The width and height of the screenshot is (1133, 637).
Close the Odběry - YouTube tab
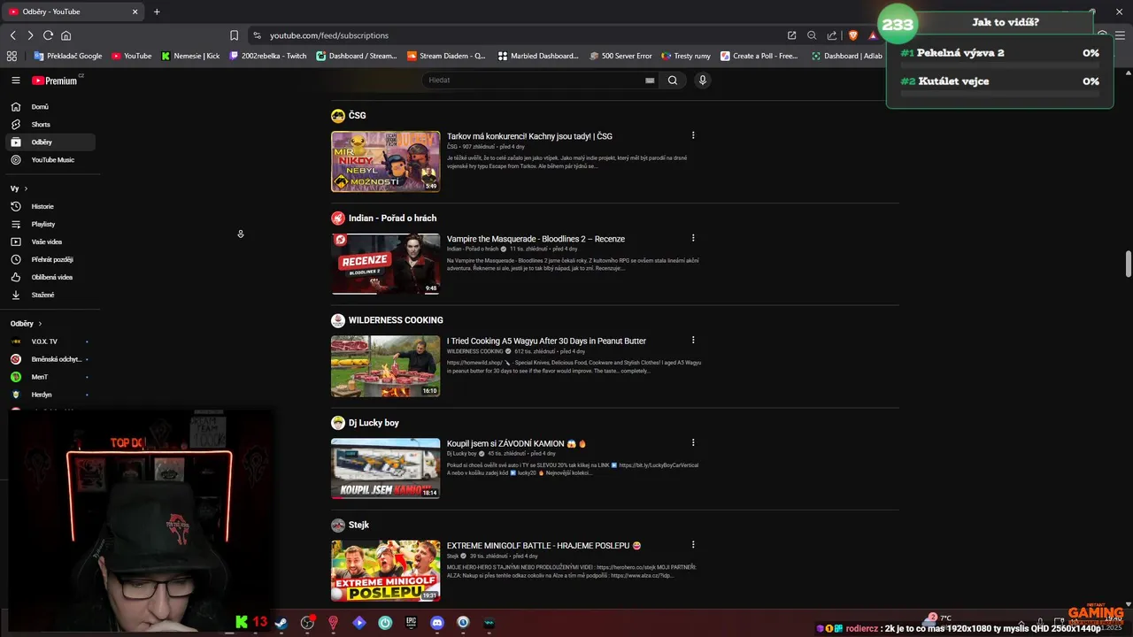135,12
